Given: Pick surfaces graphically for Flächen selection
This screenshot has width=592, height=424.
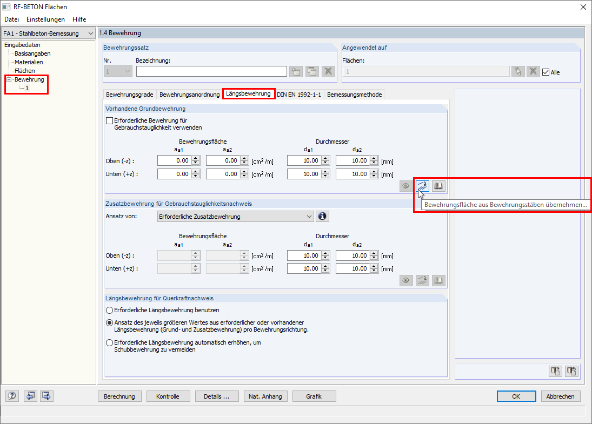Looking at the screenshot, I should pyautogui.click(x=518, y=71).
